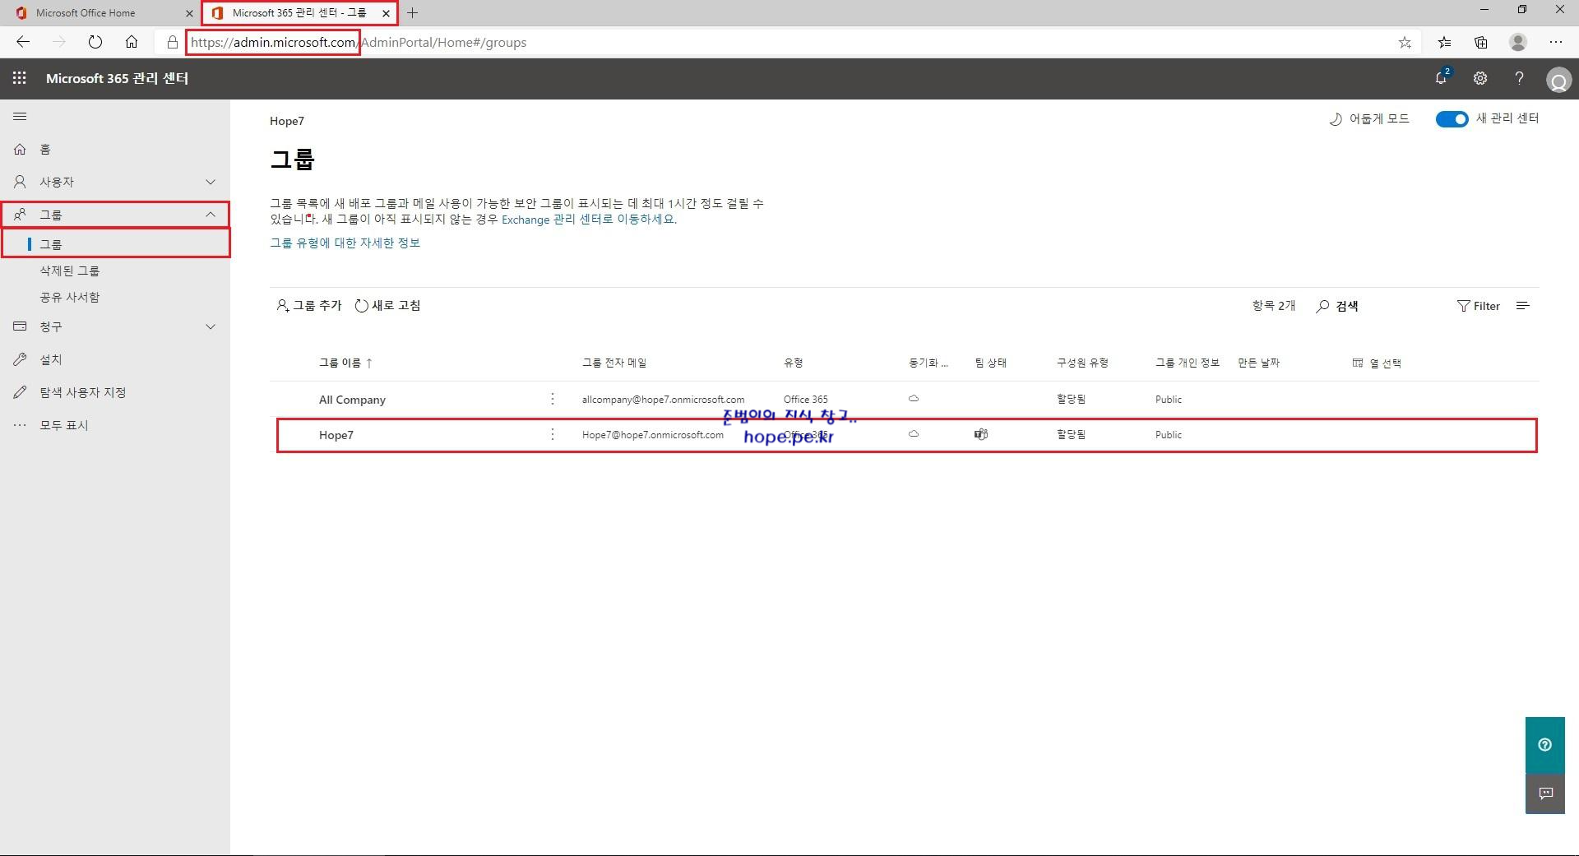Click the Teams status icon for Hope7
The width and height of the screenshot is (1579, 856).
click(980, 434)
